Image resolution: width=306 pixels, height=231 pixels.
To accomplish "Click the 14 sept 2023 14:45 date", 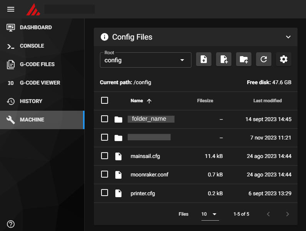I will (268, 119).
